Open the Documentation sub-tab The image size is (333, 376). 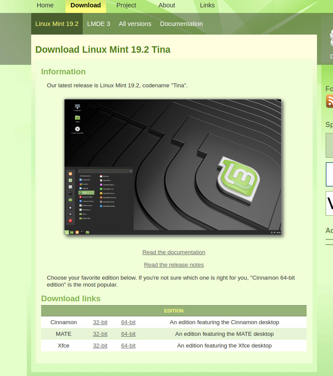181,24
